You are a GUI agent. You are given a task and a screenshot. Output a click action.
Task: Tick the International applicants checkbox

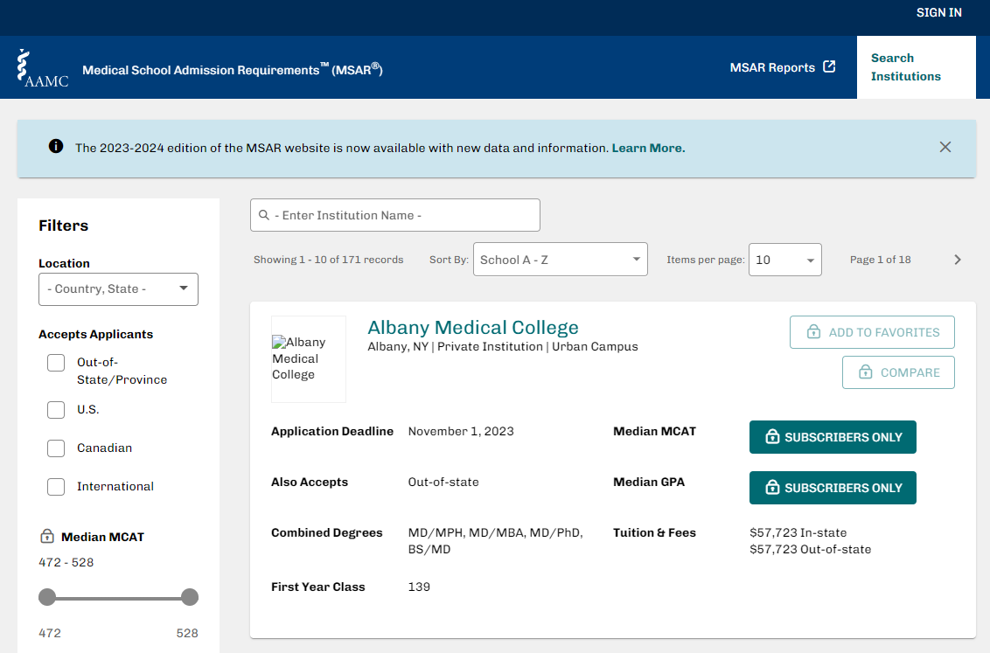[x=56, y=487]
